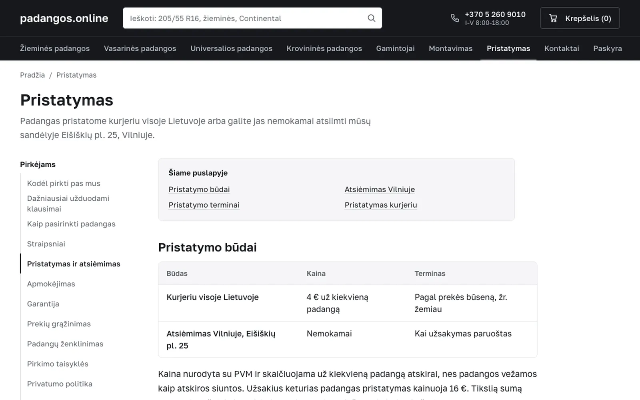Click Kai užsakymas paruoštas cell
The width and height of the screenshot is (640, 400).
point(463,334)
